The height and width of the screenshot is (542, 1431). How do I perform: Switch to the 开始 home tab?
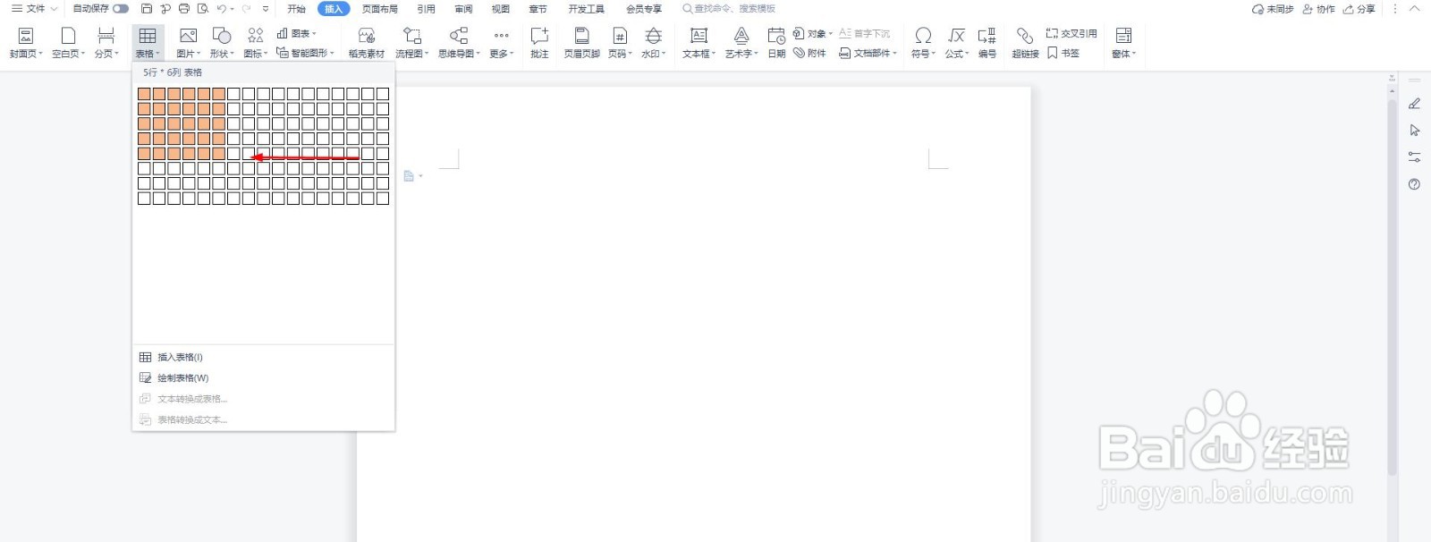296,9
